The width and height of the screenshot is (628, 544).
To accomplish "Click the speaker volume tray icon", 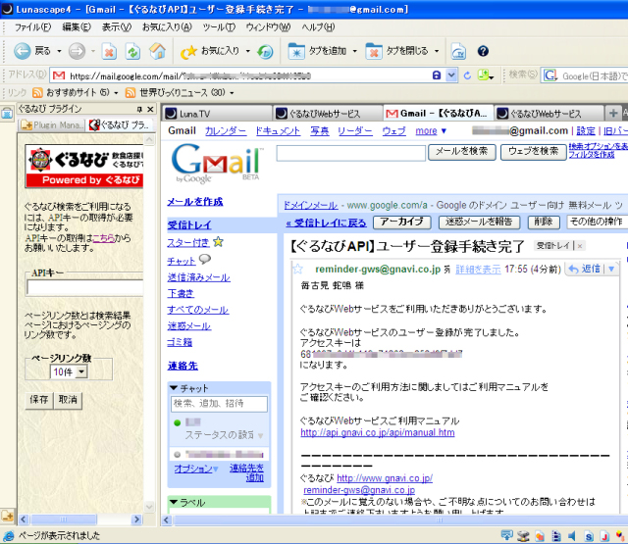I will (572, 536).
